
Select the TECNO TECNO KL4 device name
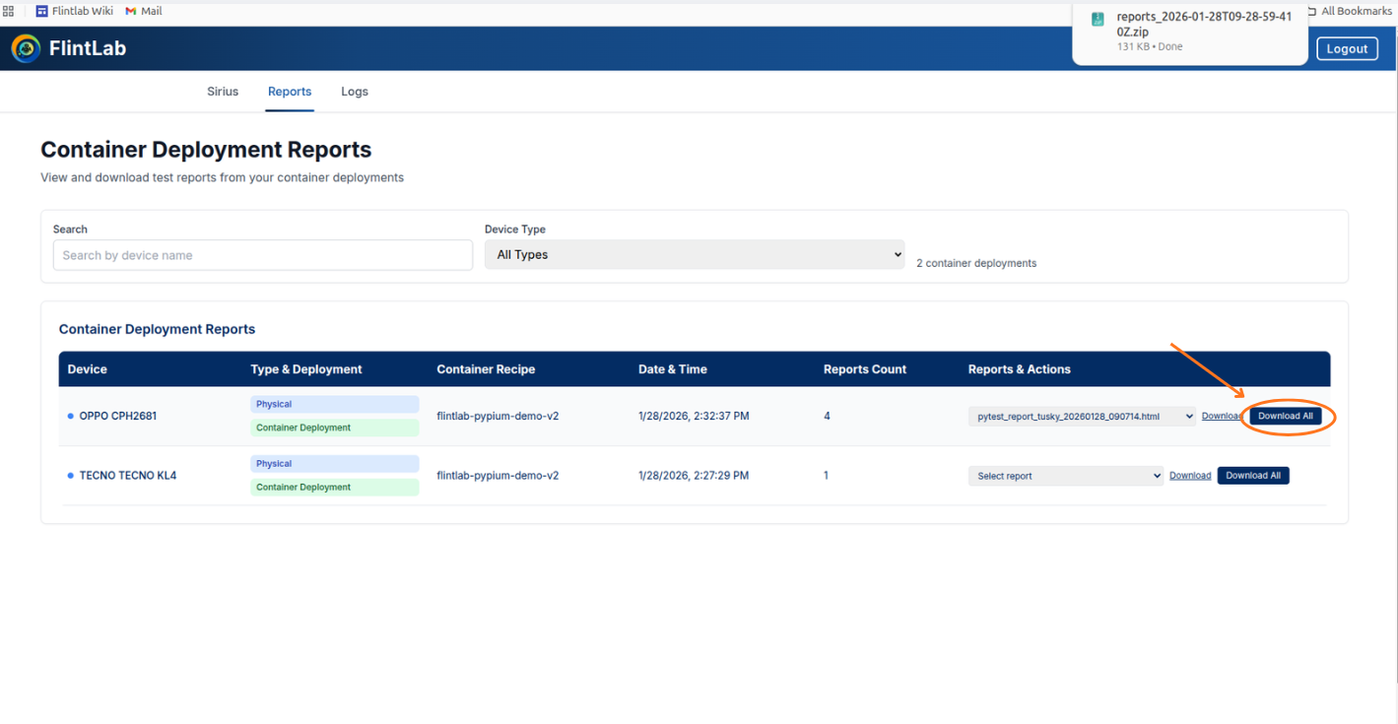[x=128, y=476]
